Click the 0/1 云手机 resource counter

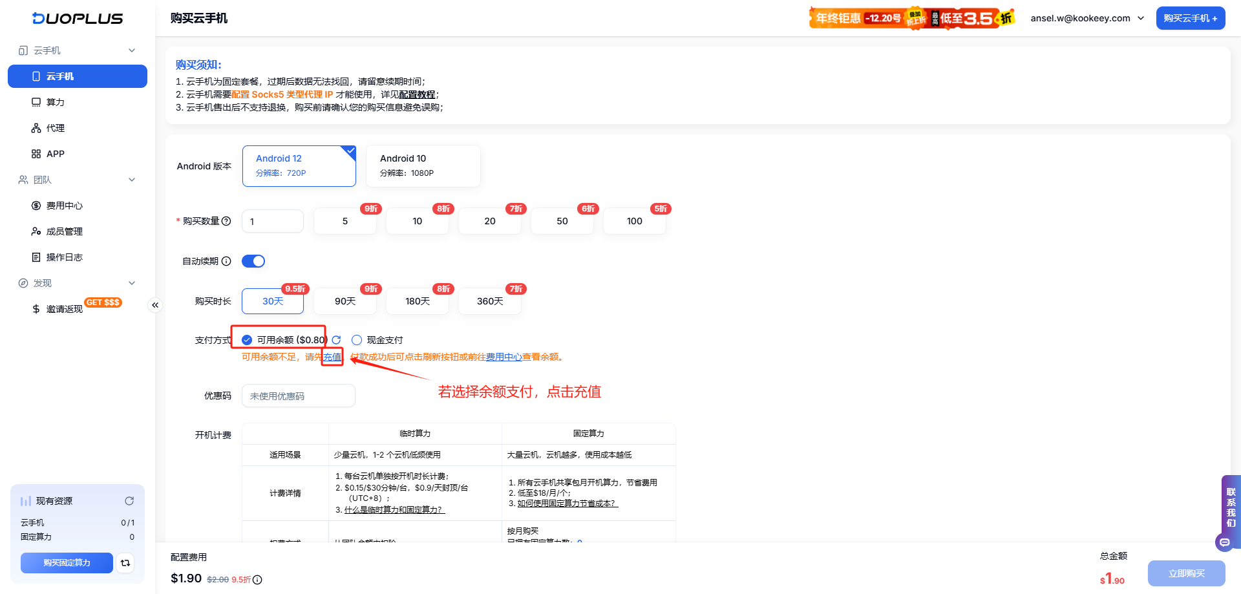(126, 522)
